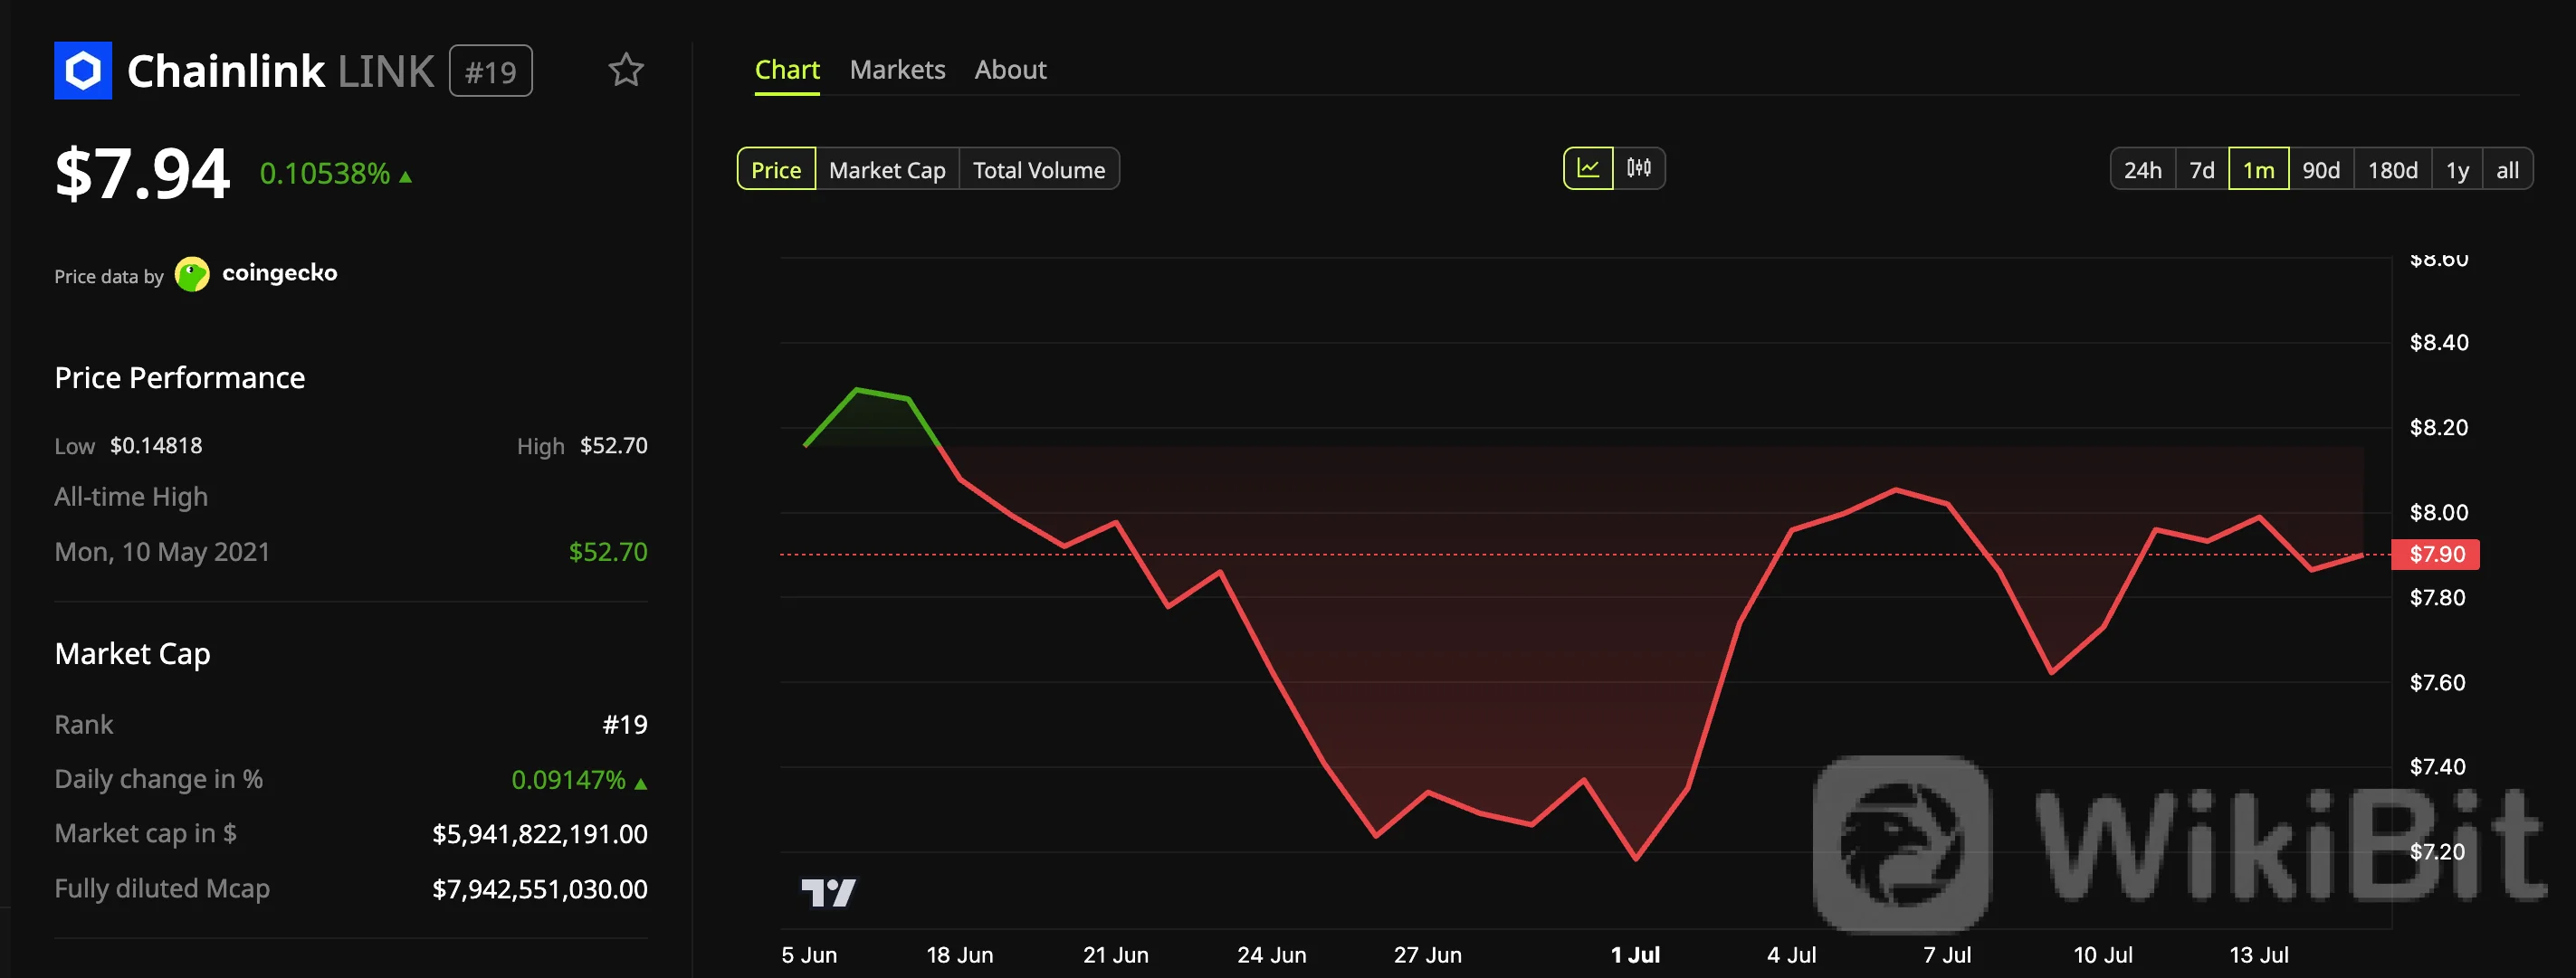Switch to line chart view icon
The image size is (2576, 978).
pos(1588,168)
